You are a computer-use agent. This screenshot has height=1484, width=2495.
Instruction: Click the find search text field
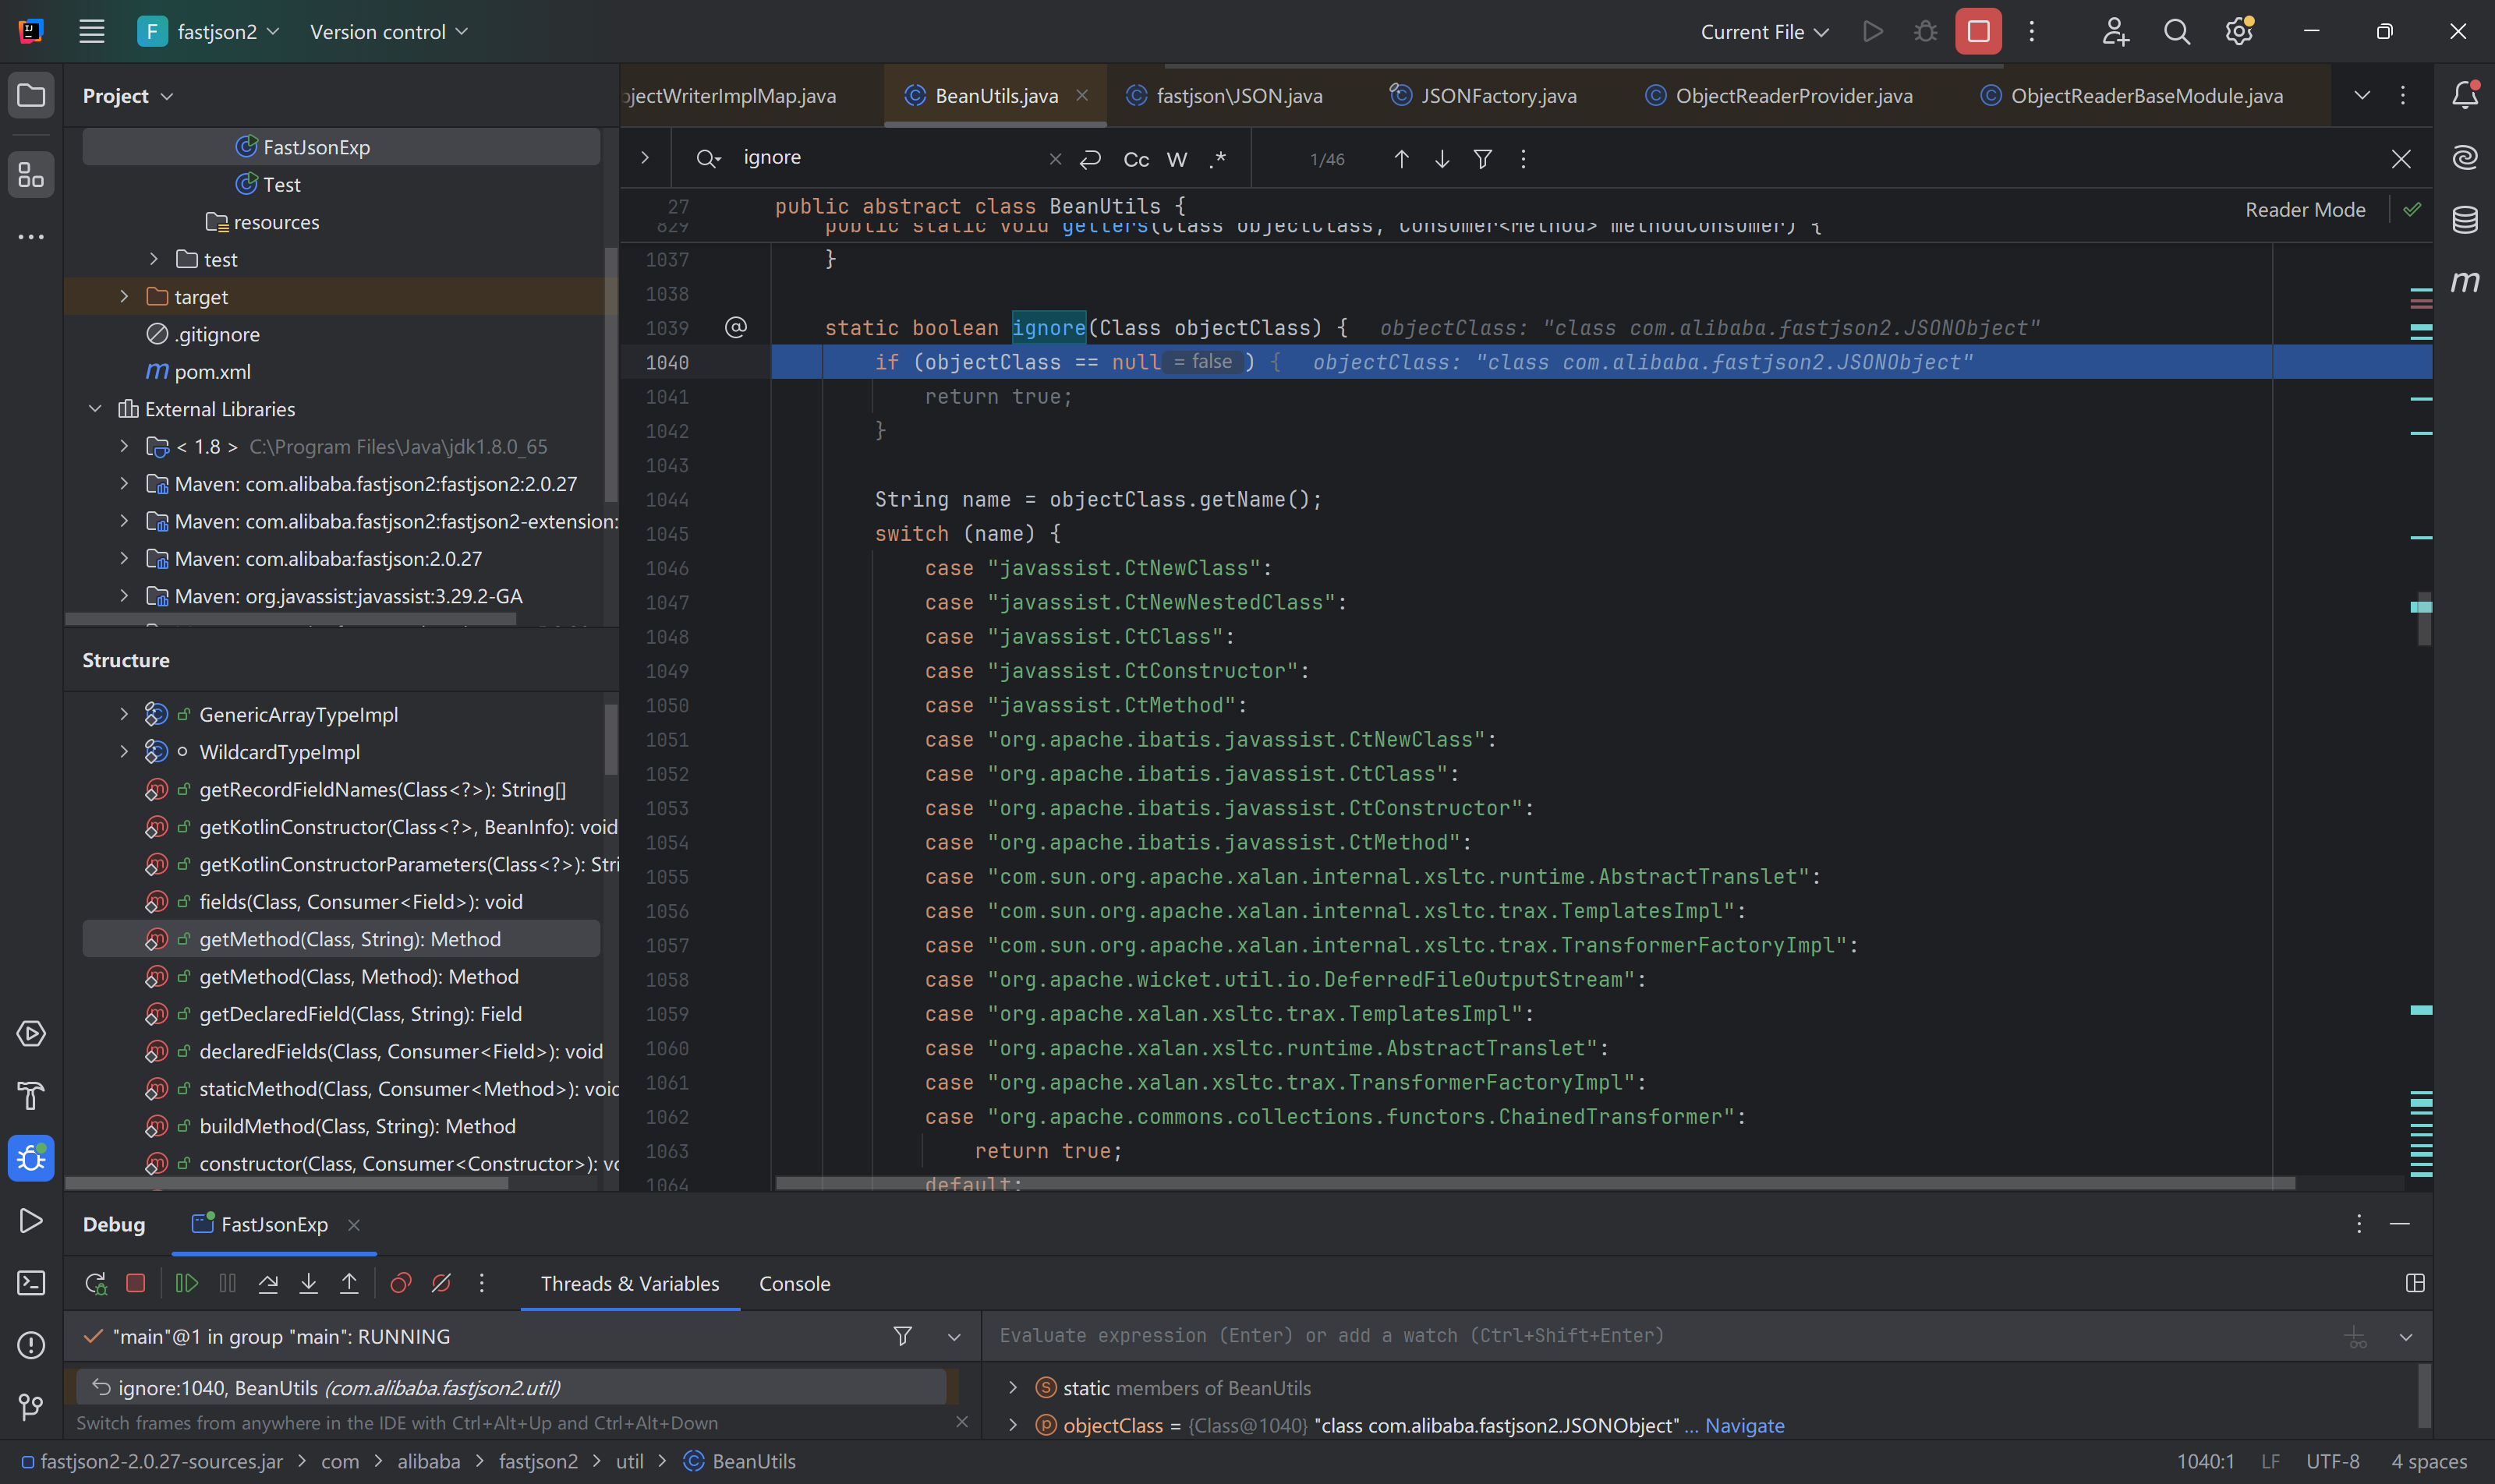[x=890, y=158]
